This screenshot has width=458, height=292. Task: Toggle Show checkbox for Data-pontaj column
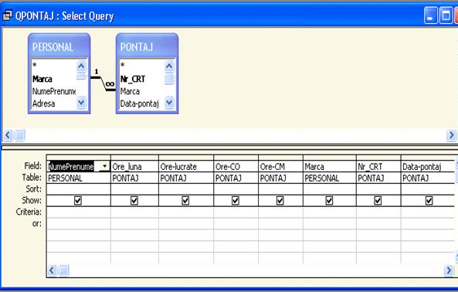pyautogui.click(x=429, y=201)
